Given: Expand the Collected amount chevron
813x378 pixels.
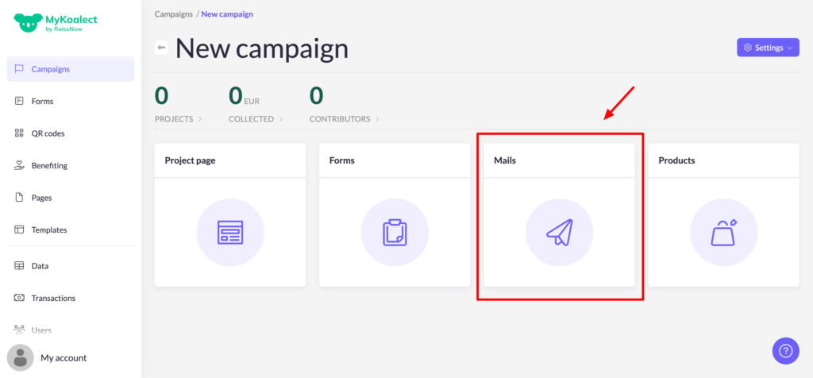Looking at the screenshot, I should pos(280,119).
